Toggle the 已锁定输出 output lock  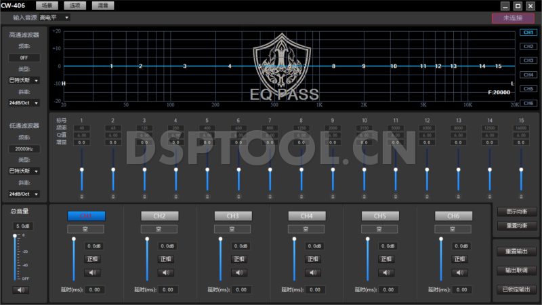pyautogui.click(x=516, y=289)
